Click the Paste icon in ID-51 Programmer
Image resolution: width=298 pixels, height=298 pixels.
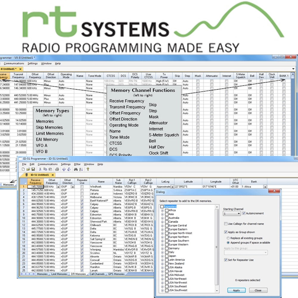51,169
